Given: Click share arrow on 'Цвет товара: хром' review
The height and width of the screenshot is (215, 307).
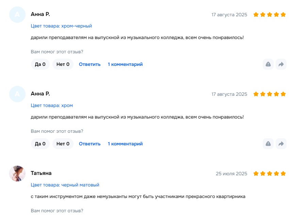Looking at the screenshot, I should tap(281, 144).
